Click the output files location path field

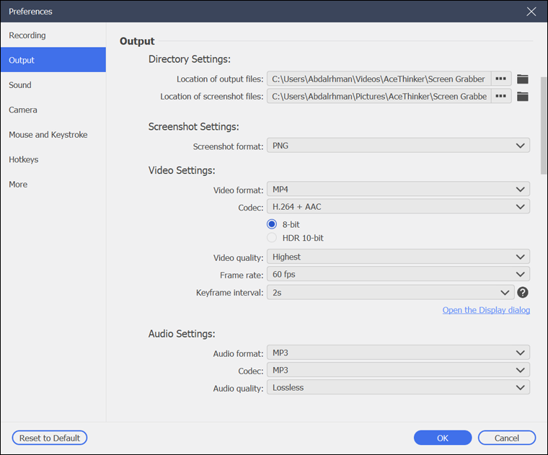[x=379, y=79]
